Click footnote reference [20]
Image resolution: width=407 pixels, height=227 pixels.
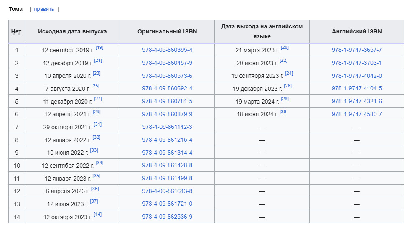(x=285, y=48)
